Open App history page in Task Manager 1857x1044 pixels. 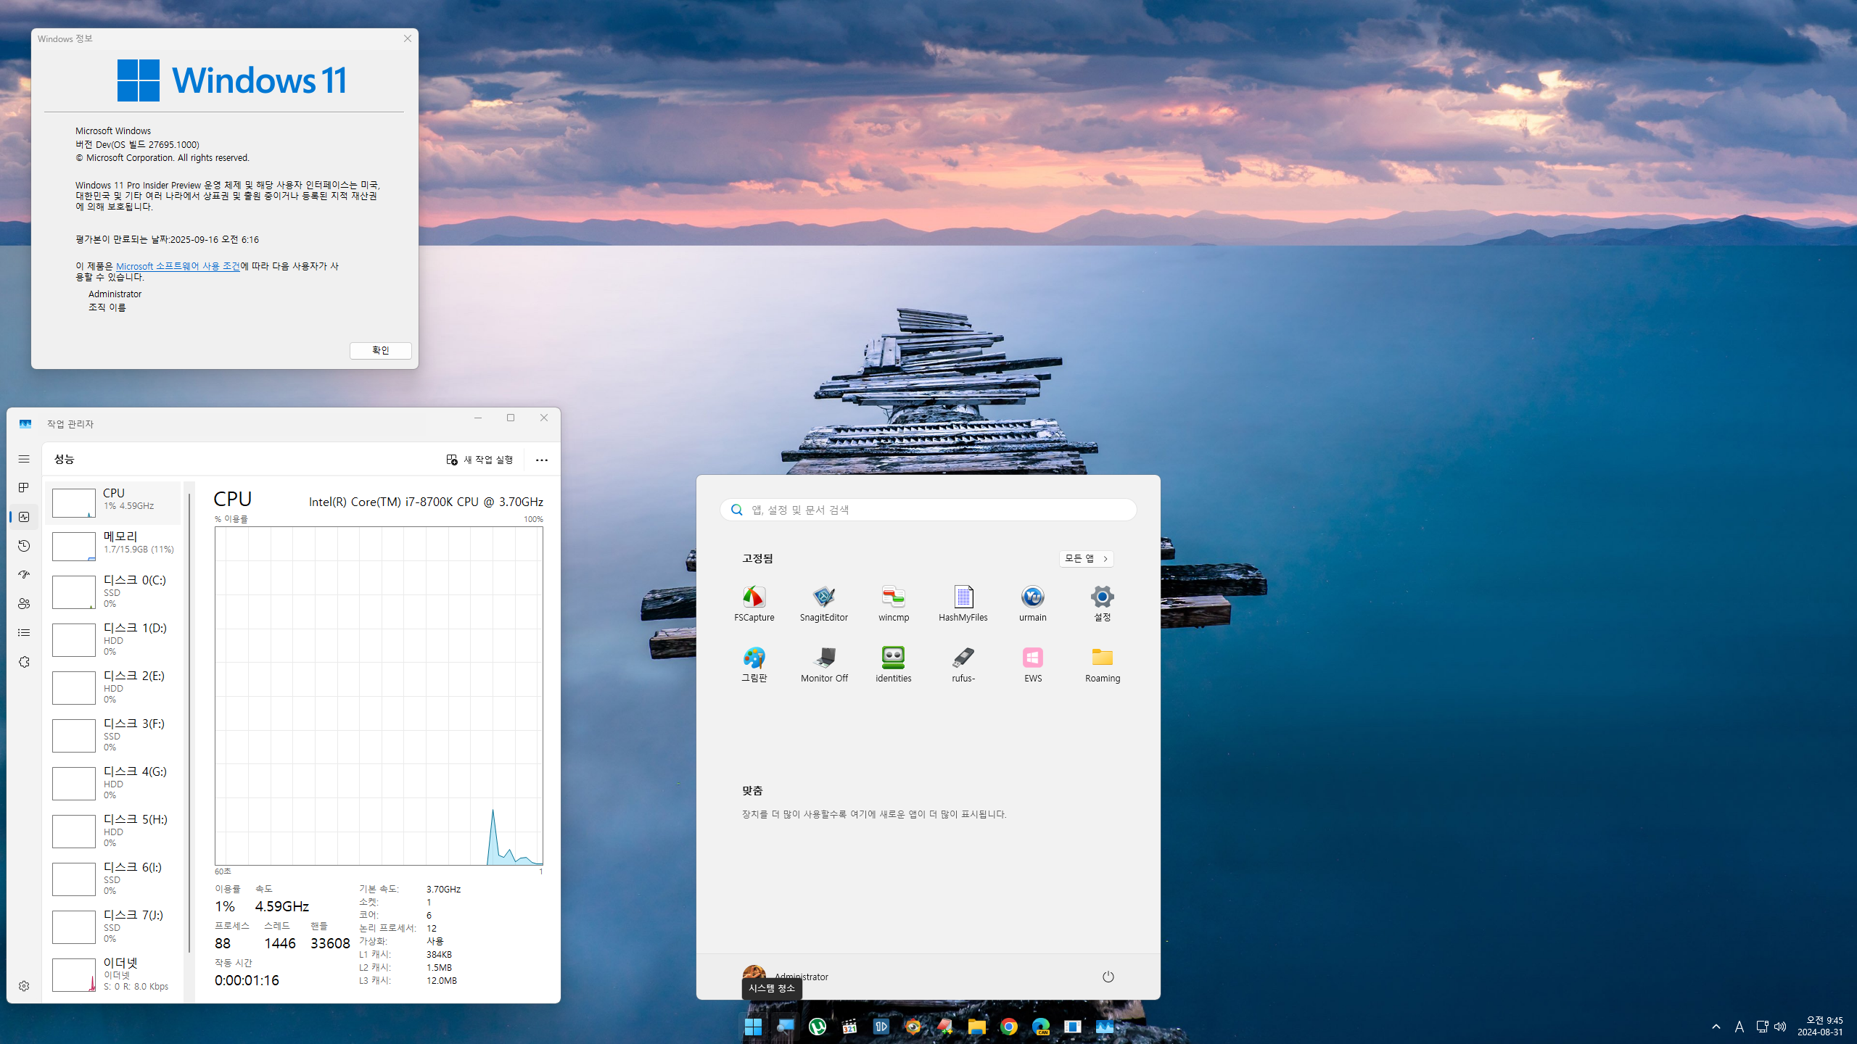(x=24, y=546)
